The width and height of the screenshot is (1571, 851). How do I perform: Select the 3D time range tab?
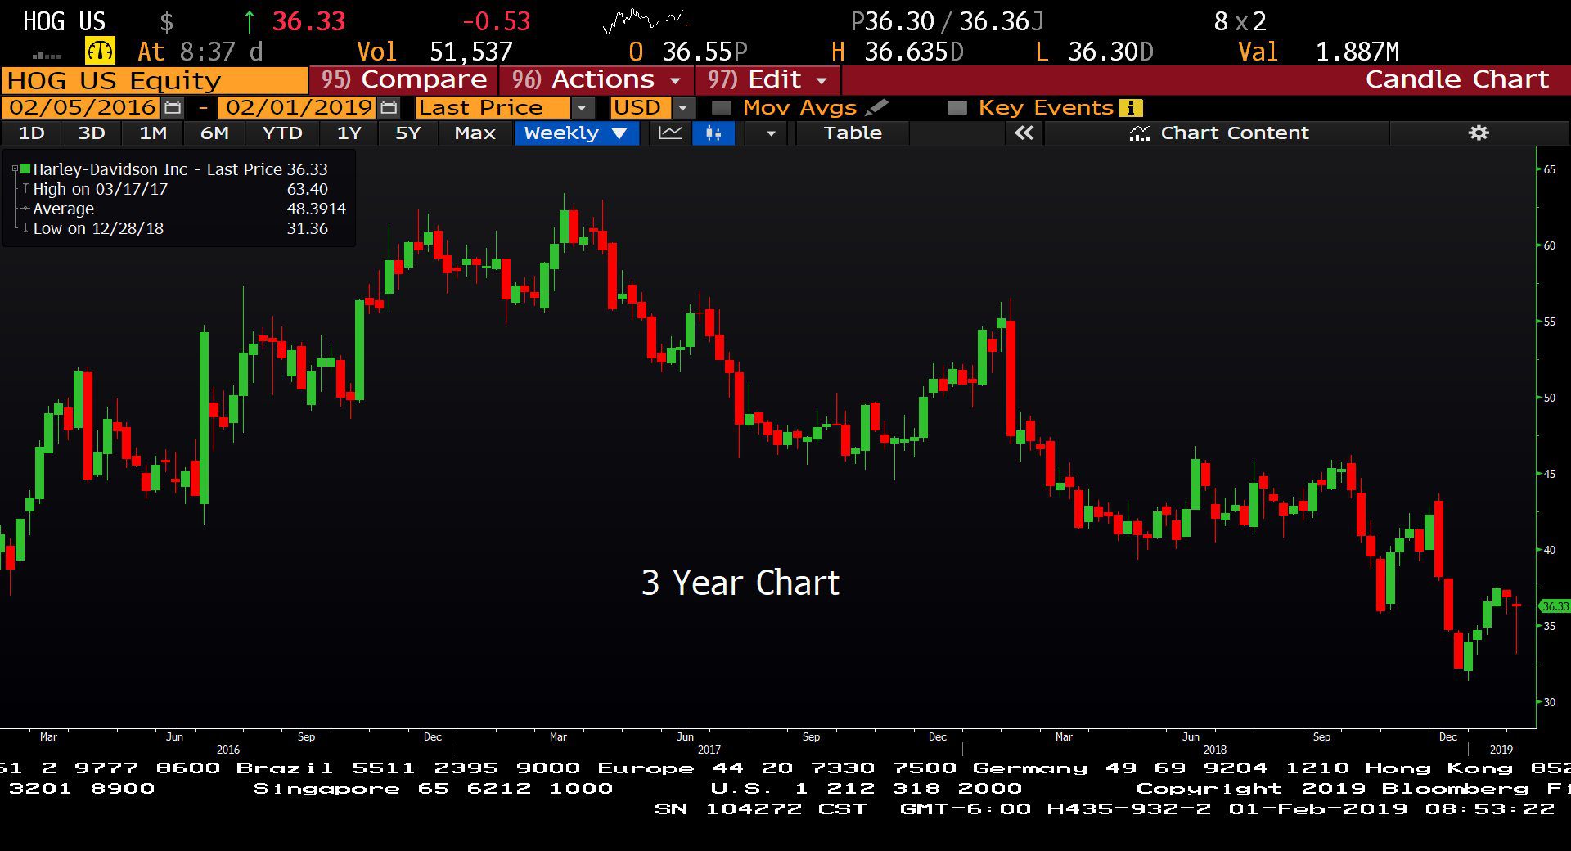point(92,133)
